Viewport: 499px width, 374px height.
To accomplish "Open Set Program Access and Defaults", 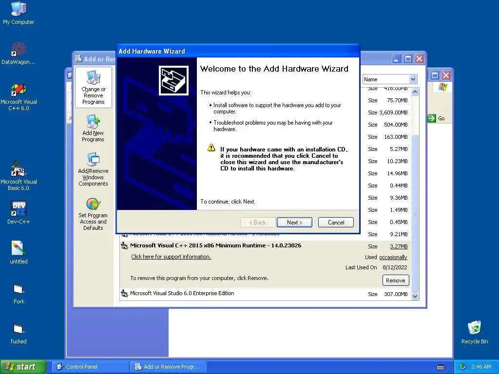I will click(x=93, y=214).
